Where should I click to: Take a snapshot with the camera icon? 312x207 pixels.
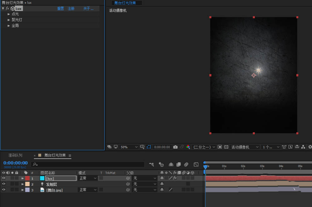175,147
